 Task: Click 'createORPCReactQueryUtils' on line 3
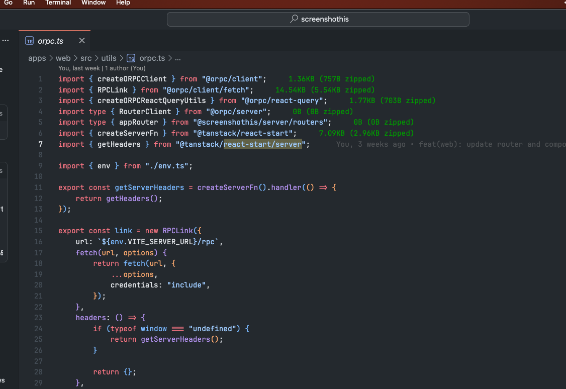(152, 101)
